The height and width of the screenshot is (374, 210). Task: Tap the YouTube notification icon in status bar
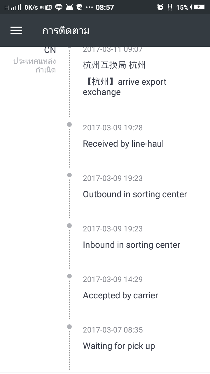coord(46,7)
